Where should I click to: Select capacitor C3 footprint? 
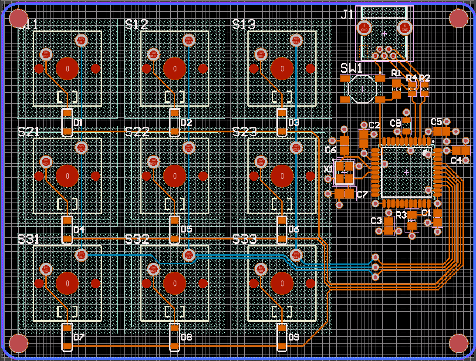(x=388, y=226)
